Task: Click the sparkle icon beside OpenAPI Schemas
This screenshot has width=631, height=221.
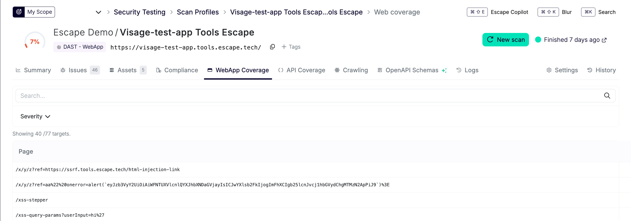Action: [444, 70]
